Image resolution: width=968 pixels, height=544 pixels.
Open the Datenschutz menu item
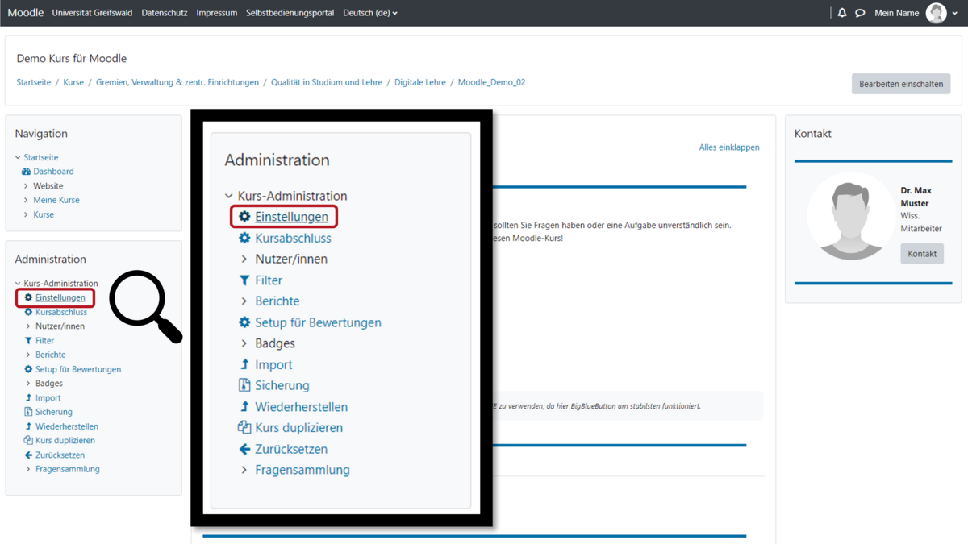(164, 13)
